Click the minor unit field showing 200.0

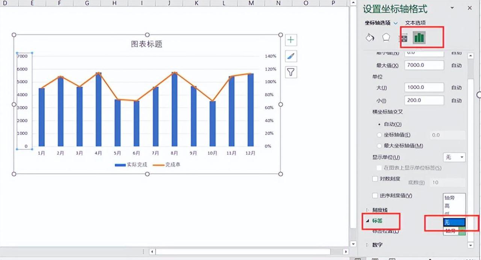(424, 100)
